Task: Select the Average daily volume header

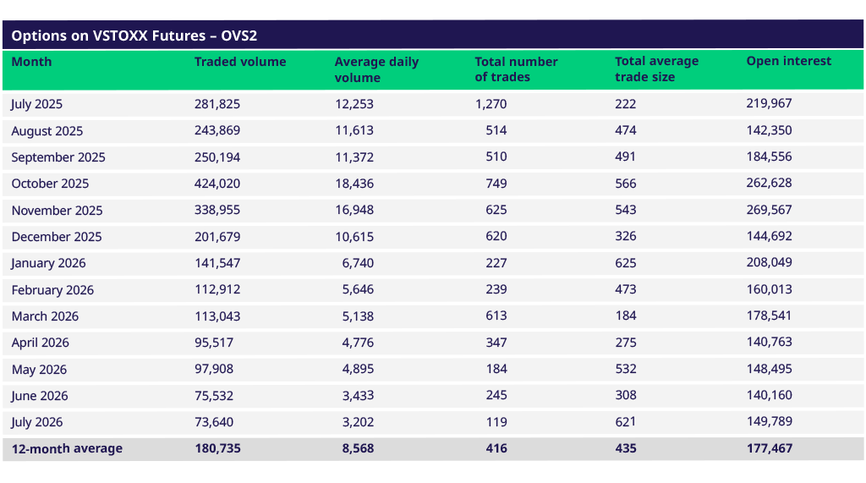Action: coord(376,69)
